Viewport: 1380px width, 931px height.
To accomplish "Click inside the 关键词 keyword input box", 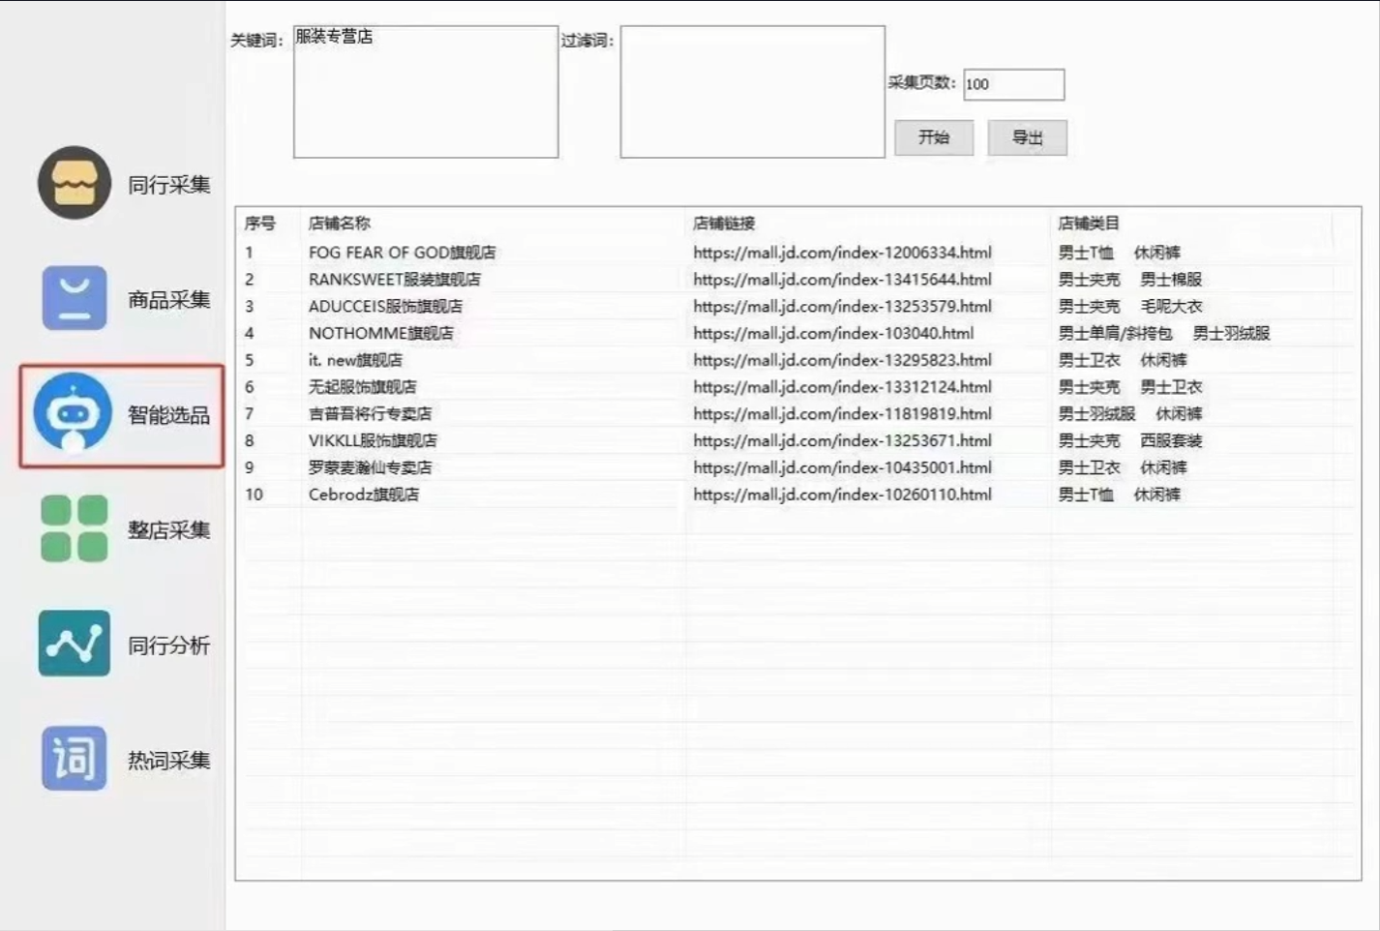I will (424, 92).
